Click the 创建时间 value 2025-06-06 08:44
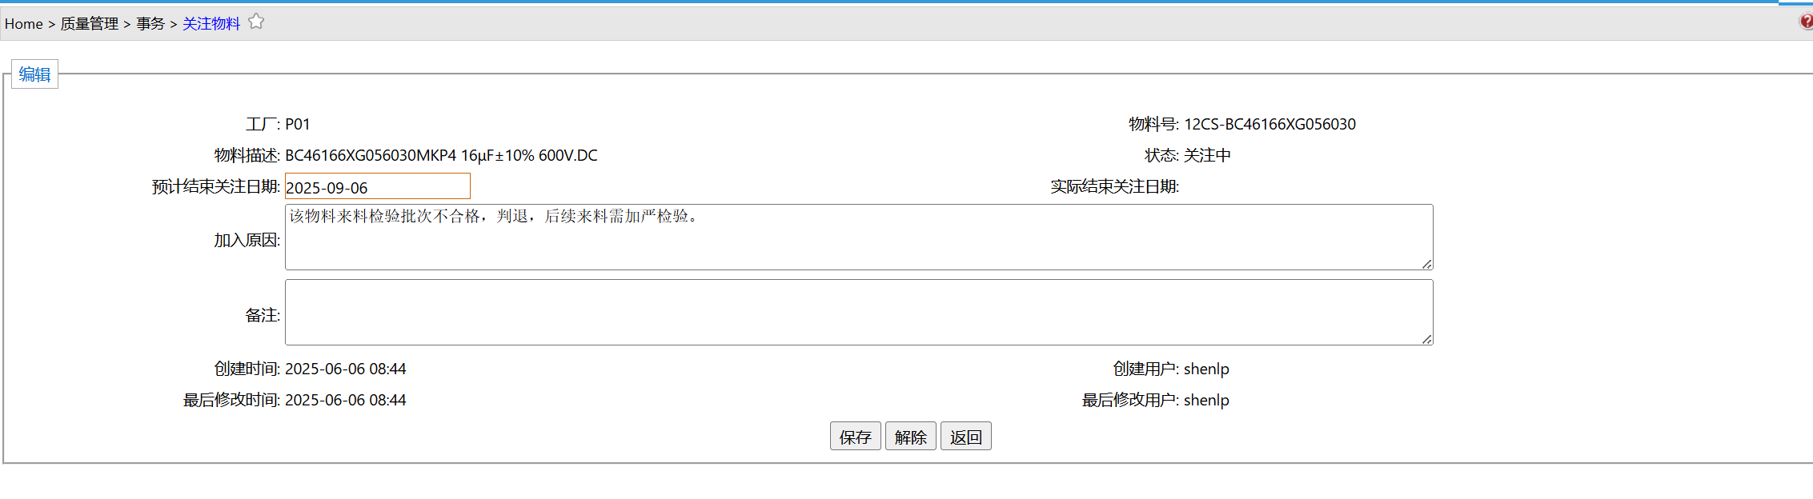 [346, 369]
